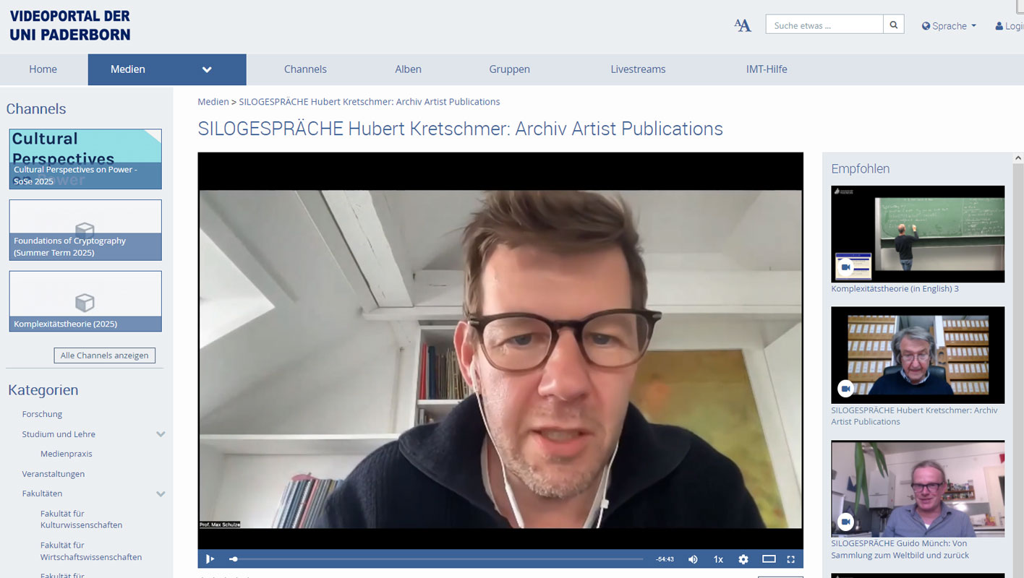Click the Login user icon

[x=1010, y=26]
